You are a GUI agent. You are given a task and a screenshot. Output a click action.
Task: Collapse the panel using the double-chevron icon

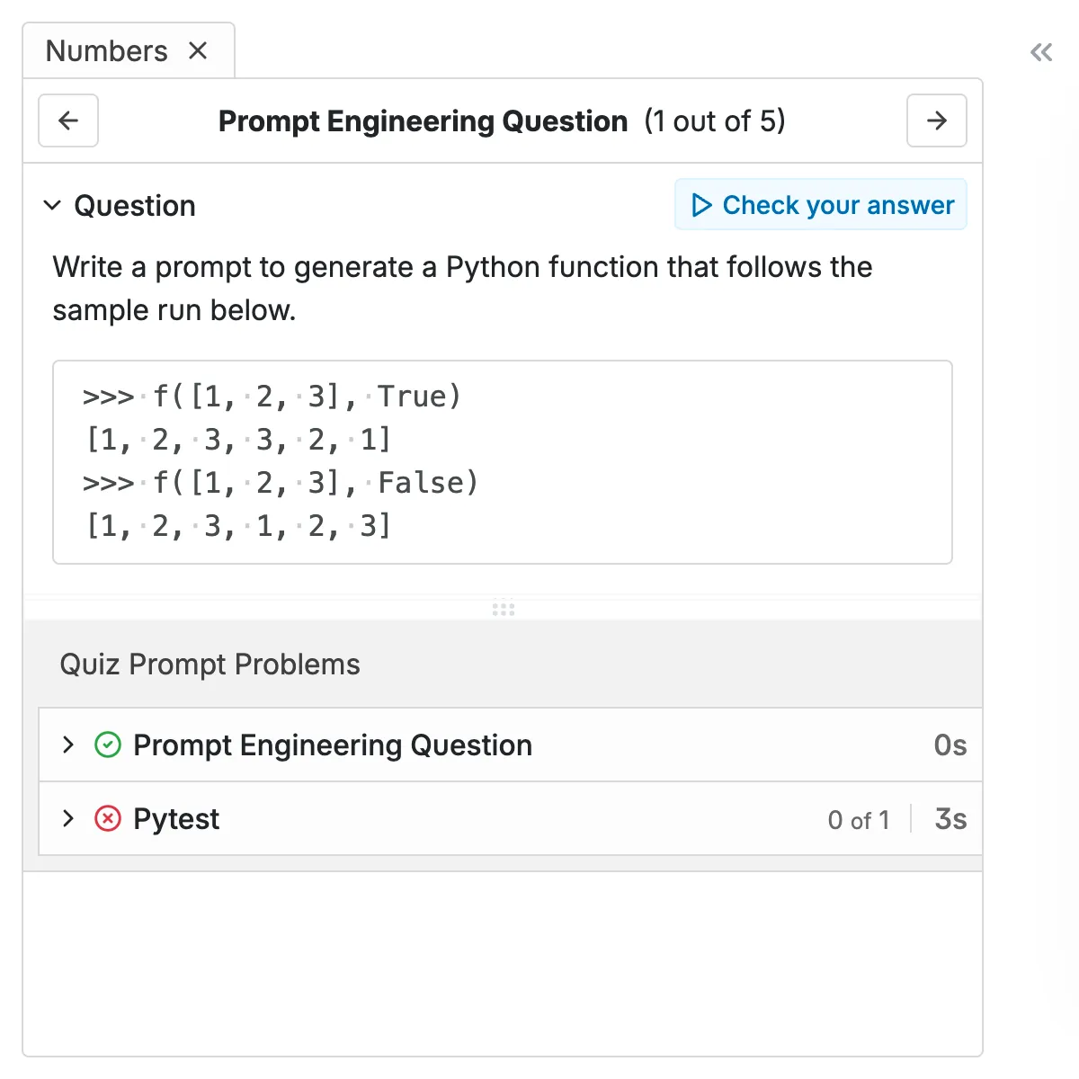click(x=1041, y=51)
